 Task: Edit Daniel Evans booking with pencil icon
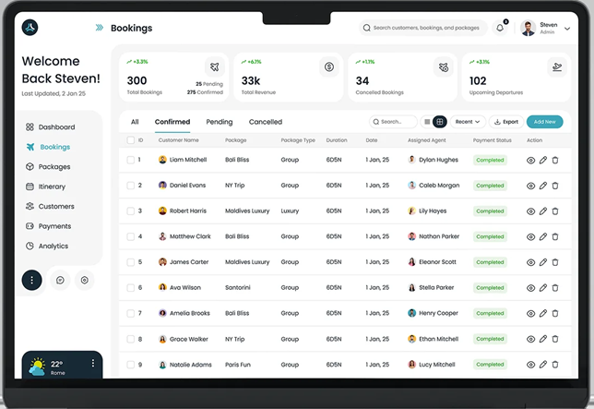[543, 186]
